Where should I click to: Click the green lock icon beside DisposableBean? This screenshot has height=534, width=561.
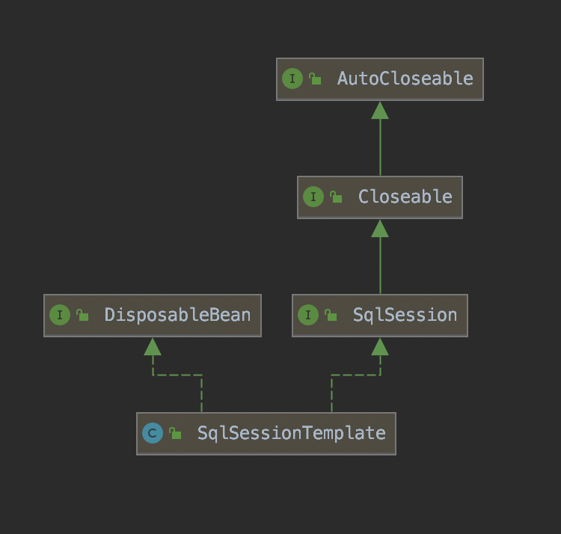tap(83, 315)
